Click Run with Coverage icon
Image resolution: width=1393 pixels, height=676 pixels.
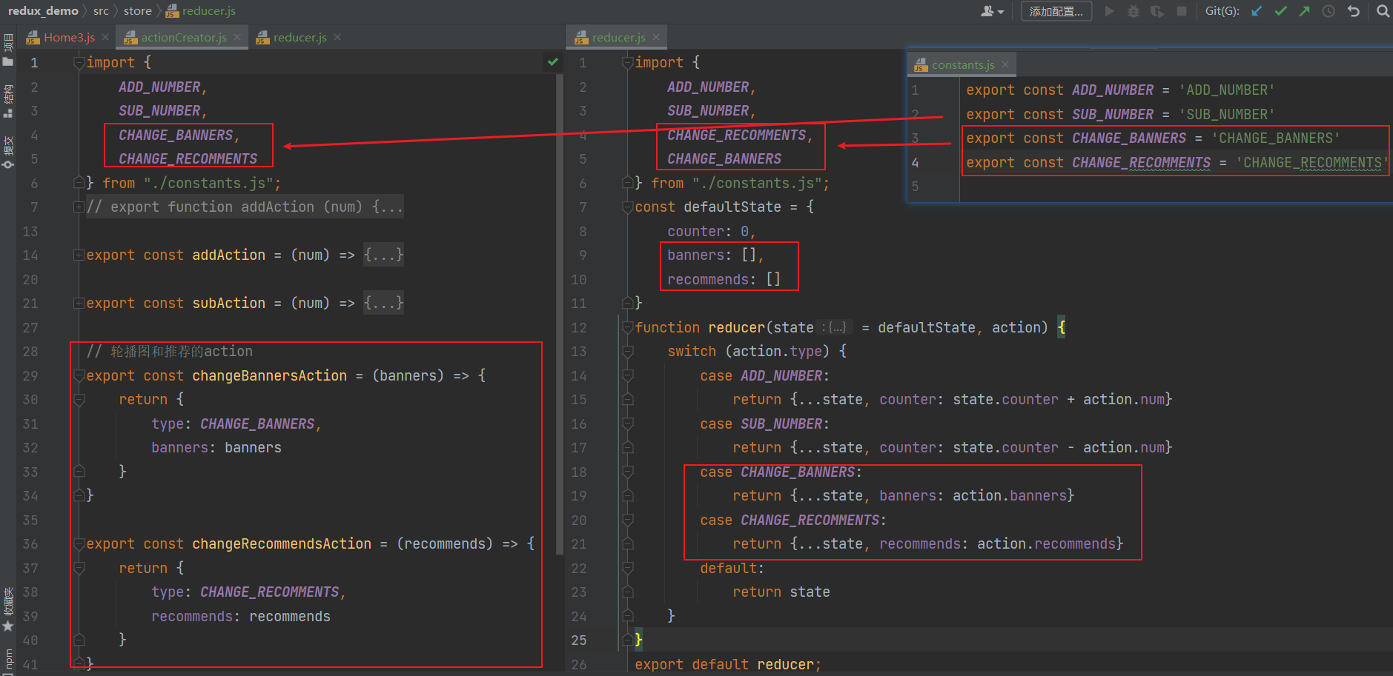[1157, 11]
